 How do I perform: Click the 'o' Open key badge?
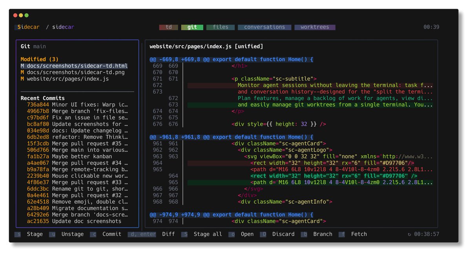[x=232, y=234]
